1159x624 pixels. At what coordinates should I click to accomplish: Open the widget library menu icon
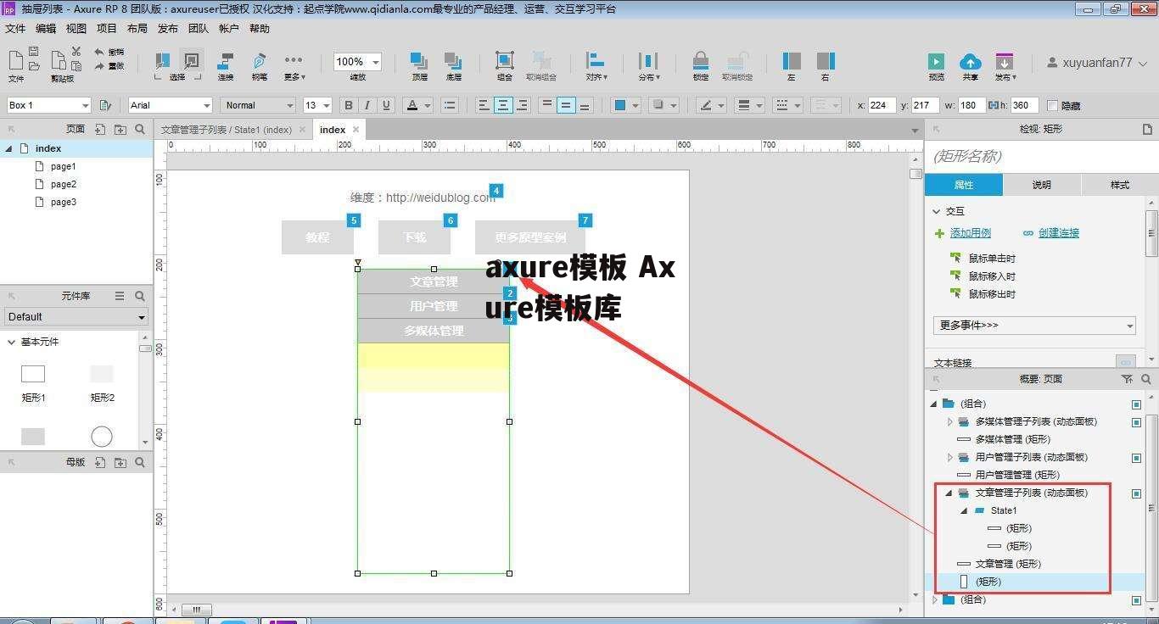(120, 296)
